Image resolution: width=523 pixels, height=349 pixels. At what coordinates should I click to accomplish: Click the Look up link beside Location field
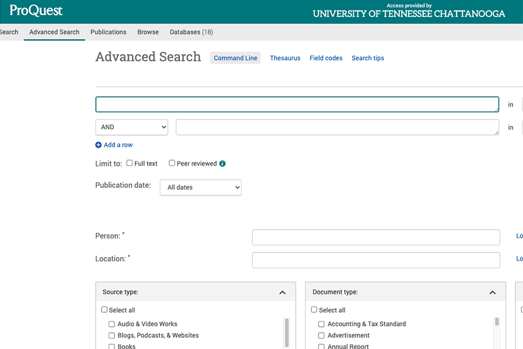pyautogui.click(x=520, y=258)
